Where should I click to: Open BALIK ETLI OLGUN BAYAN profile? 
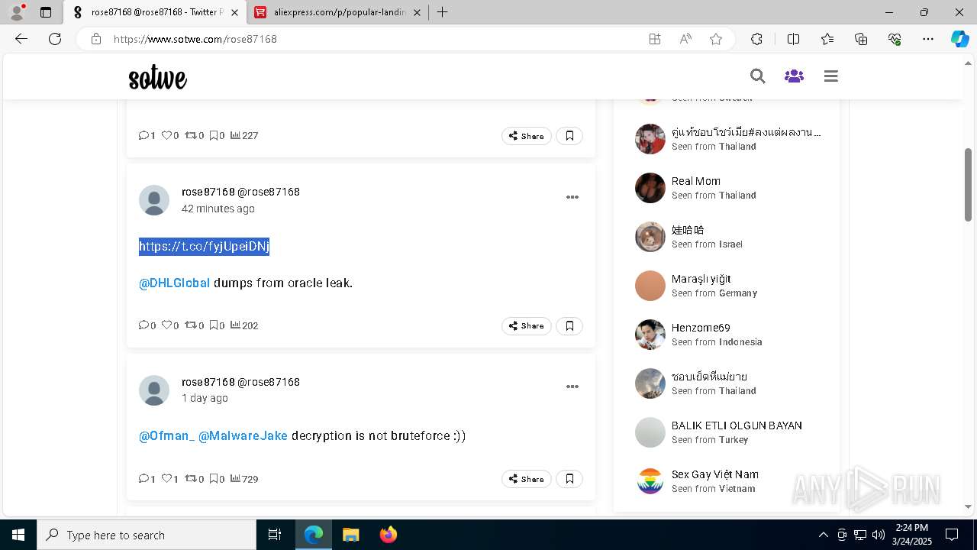click(x=737, y=425)
